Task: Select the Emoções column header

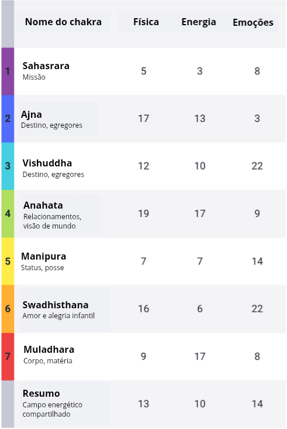Action: (x=253, y=22)
